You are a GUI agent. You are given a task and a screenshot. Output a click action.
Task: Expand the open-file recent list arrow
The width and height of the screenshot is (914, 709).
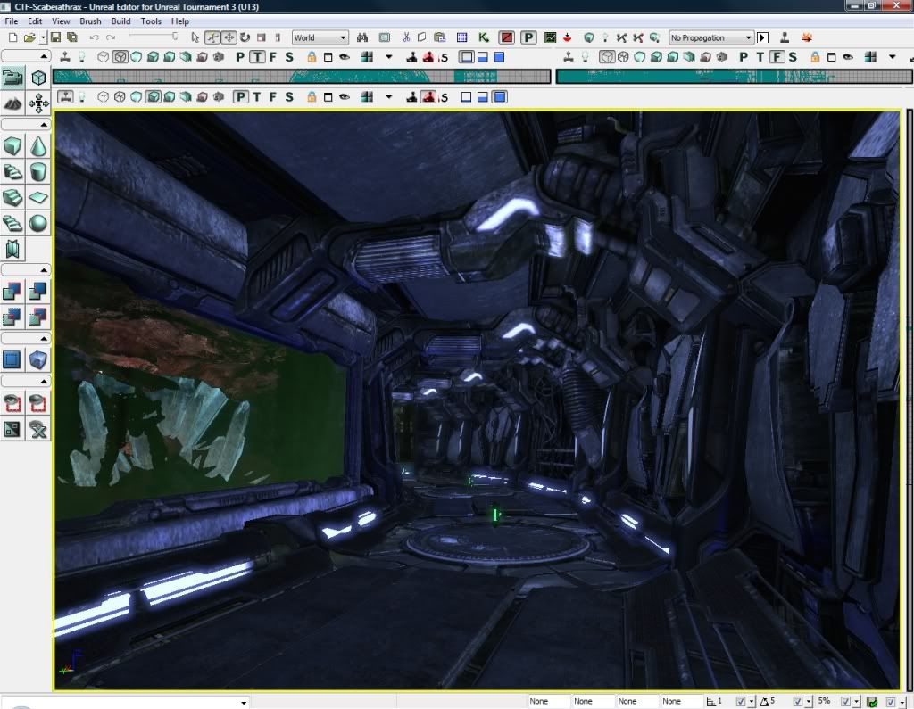click(43, 37)
